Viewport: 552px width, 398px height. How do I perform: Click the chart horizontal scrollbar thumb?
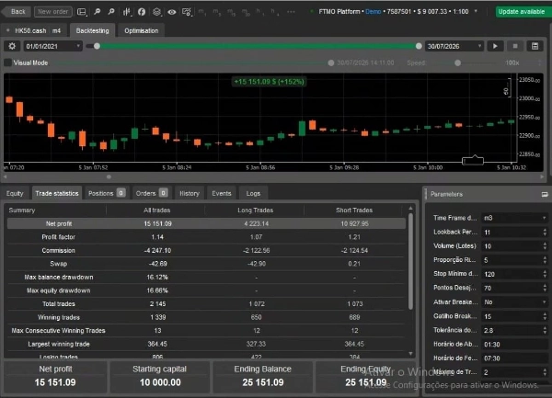(x=109, y=176)
